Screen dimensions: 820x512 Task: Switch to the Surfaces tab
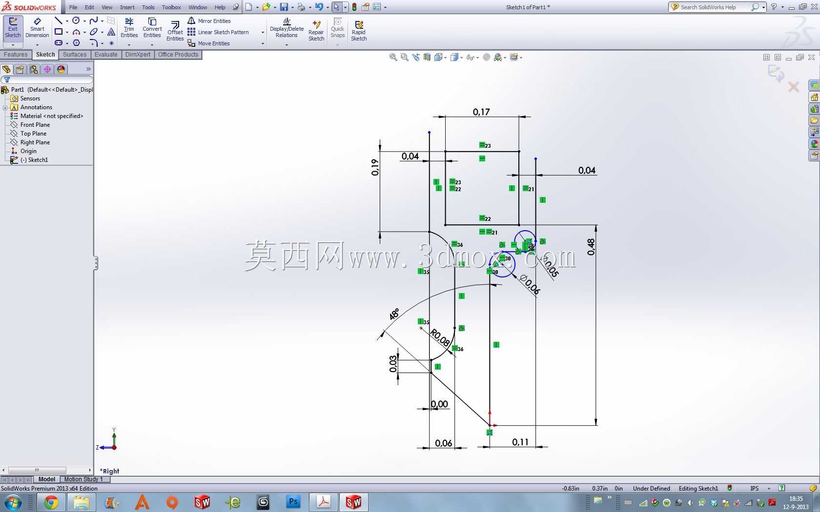coord(75,55)
